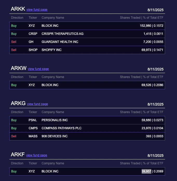Screen dimensions: 177x181
Task: Select the 908 DEVICES INC company name
Action: point(55,136)
